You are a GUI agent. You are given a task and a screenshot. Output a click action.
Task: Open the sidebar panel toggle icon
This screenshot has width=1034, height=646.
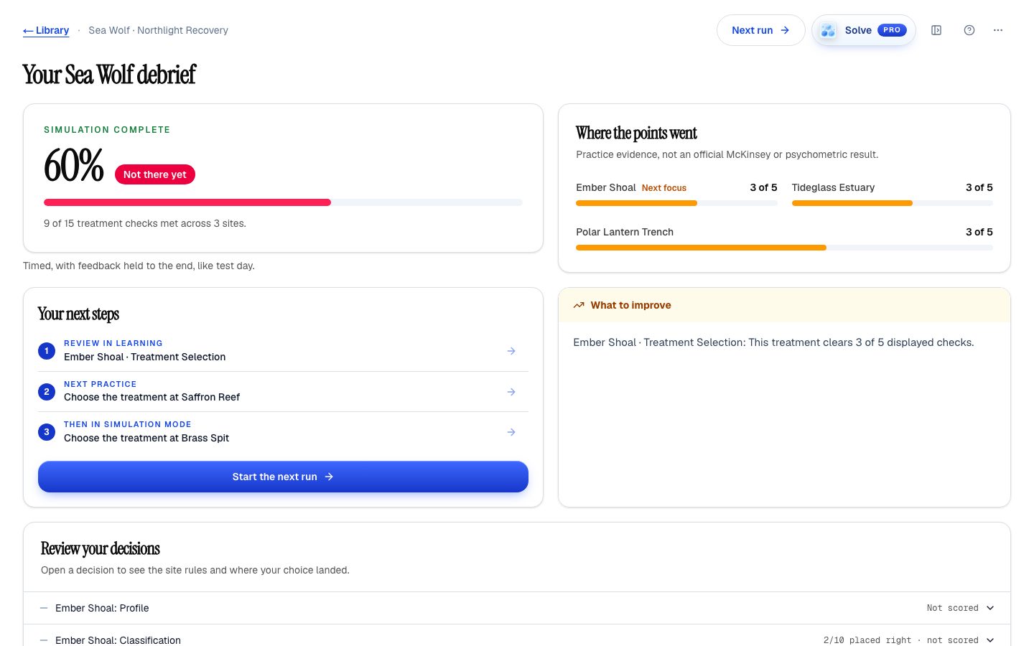(936, 30)
